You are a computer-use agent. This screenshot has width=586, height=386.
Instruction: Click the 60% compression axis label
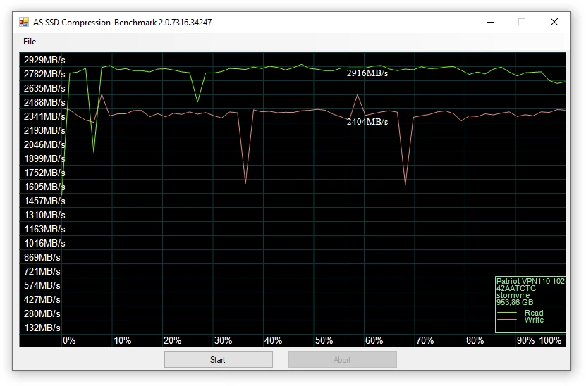pyautogui.click(x=374, y=340)
